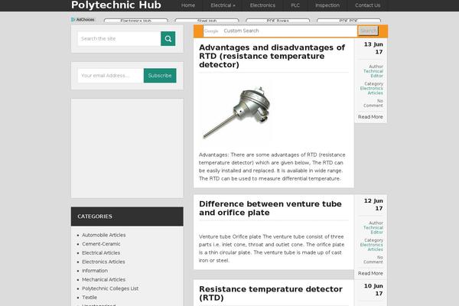
Task: Click Technical Editor author on 12 Jun post
Action: pos(373,229)
